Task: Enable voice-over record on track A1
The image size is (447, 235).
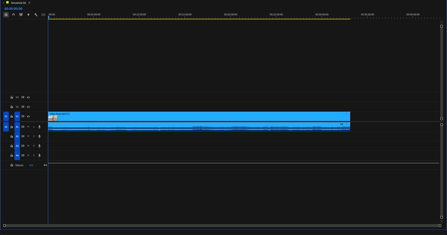Action: click(x=39, y=127)
